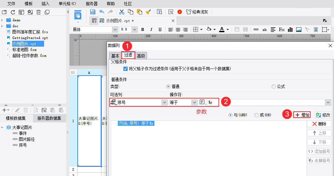Open the font color picker
Screen dimensions: 334x176
click(x=222, y=30)
